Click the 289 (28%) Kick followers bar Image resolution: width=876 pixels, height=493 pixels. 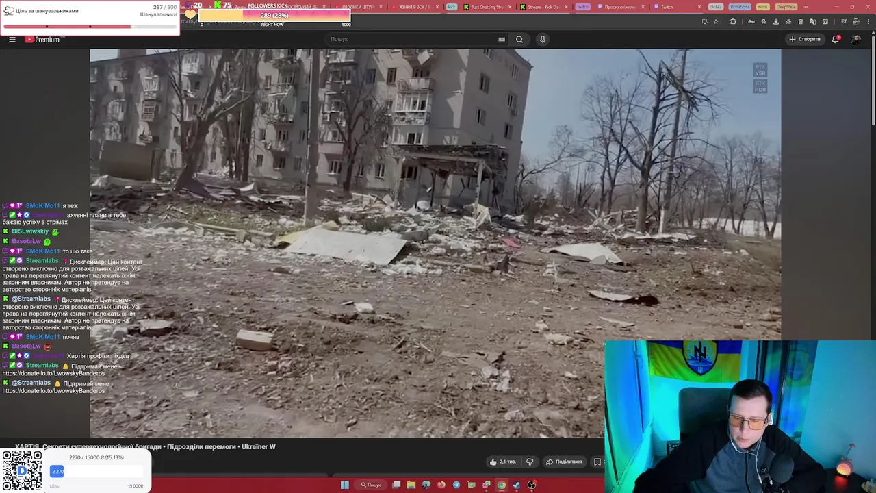[x=274, y=16]
